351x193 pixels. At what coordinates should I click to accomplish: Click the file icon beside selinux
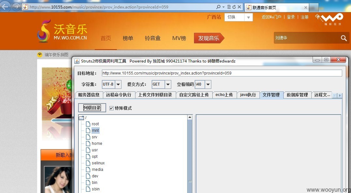tap(88, 163)
